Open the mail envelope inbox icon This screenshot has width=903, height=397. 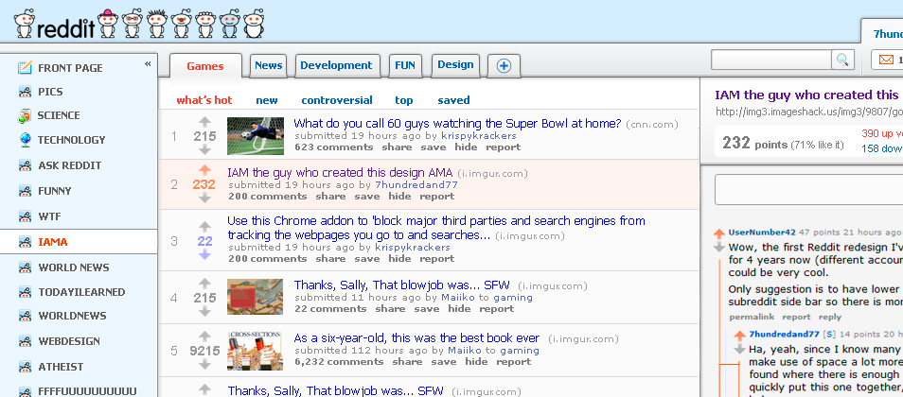coord(886,60)
